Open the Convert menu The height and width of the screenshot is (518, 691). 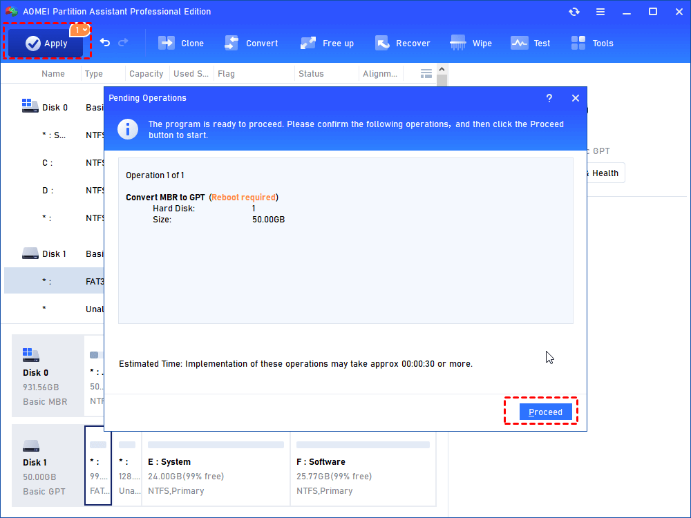point(252,44)
